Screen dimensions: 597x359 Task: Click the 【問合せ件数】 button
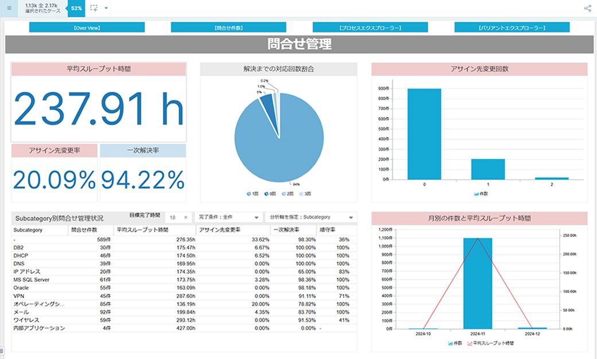(228, 28)
